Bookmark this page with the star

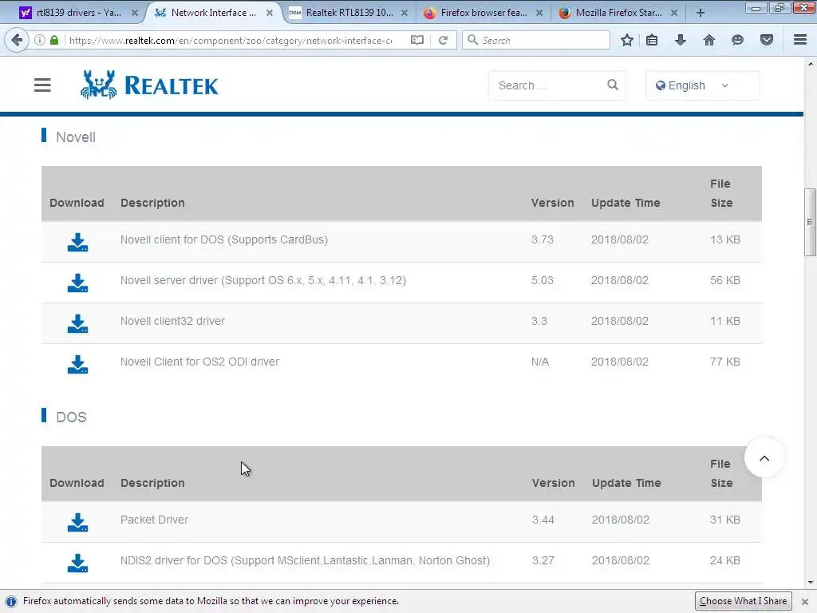coord(627,40)
